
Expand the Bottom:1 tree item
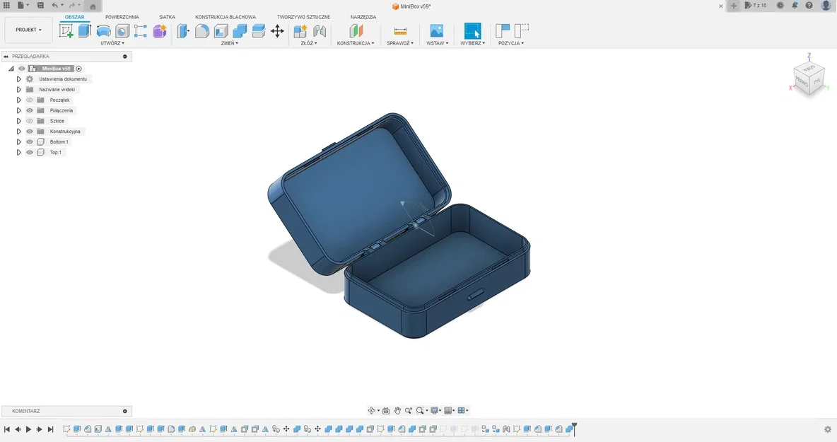point(18,141)
